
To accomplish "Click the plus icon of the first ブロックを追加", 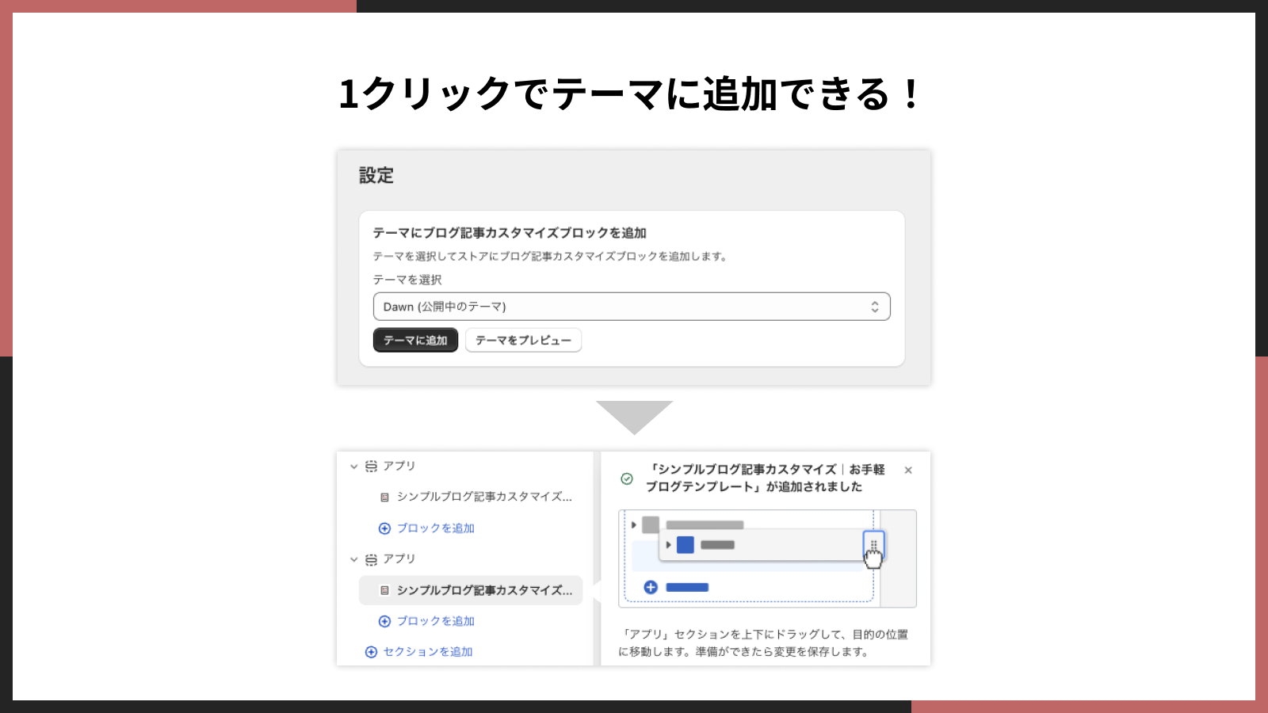I will tap(384, 528).
